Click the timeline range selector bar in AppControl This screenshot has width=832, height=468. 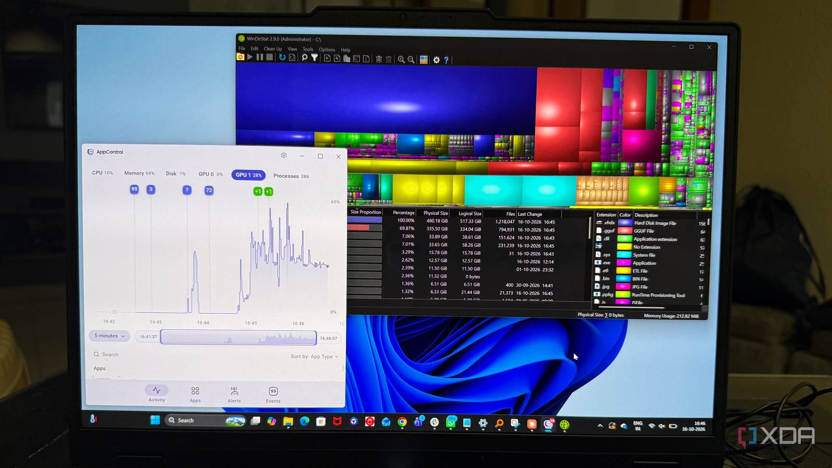click(238, 337)
